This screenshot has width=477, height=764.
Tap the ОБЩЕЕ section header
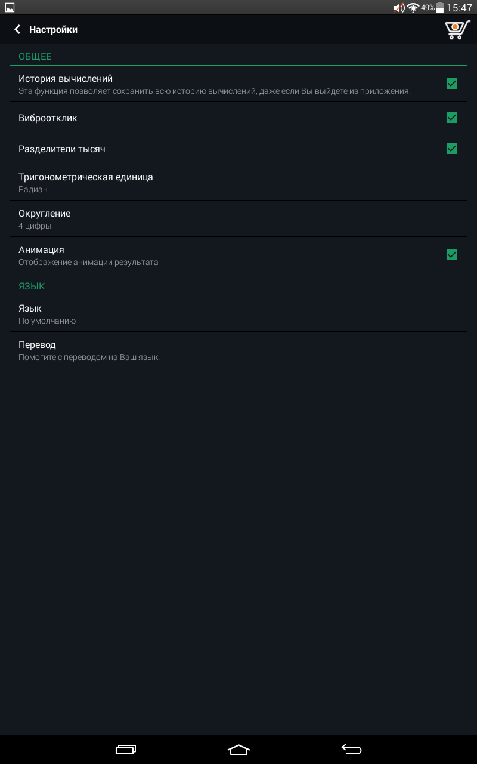[35, 57]
